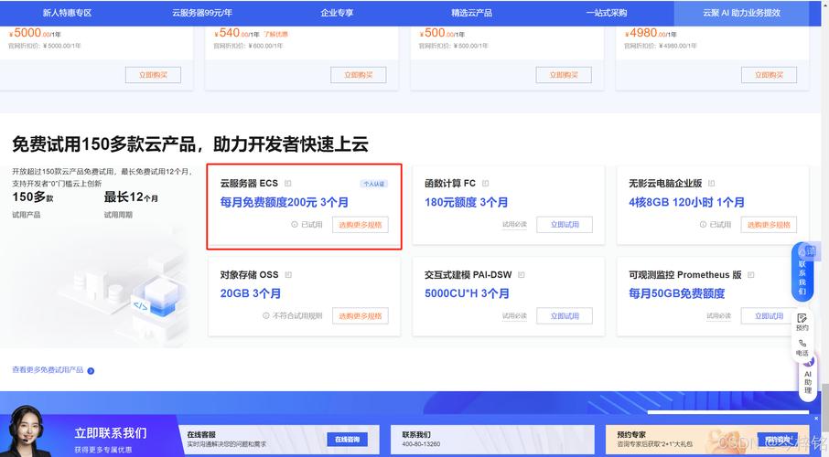Click the 5000CU*H 3个月 text
Viewport: 829px width, 457px height.
tap(467, 293)
